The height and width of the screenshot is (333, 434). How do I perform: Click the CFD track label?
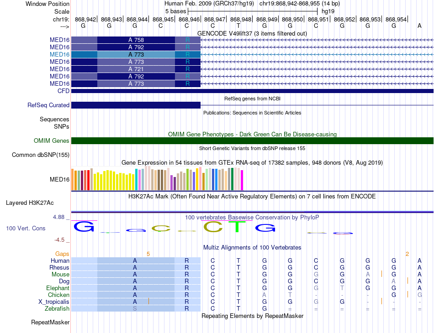[x=64, y=91]
